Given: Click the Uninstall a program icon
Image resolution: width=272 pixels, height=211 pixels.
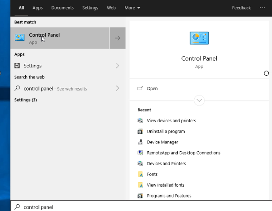Looking at the screenshot, I should pyautogui.click(x=140, y=131).
